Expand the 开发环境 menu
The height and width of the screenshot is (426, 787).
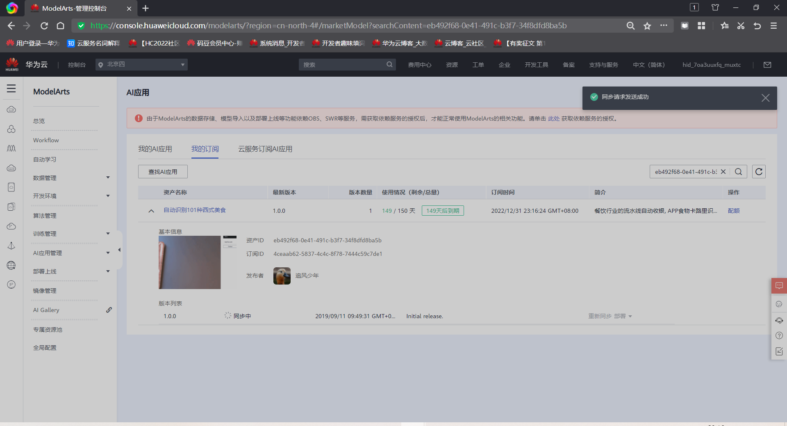[108, 196]
